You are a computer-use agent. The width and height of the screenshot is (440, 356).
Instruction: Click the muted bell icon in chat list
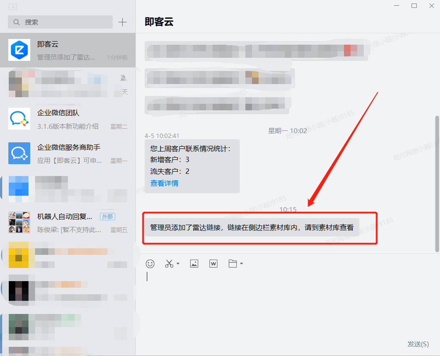pos(124,78)
